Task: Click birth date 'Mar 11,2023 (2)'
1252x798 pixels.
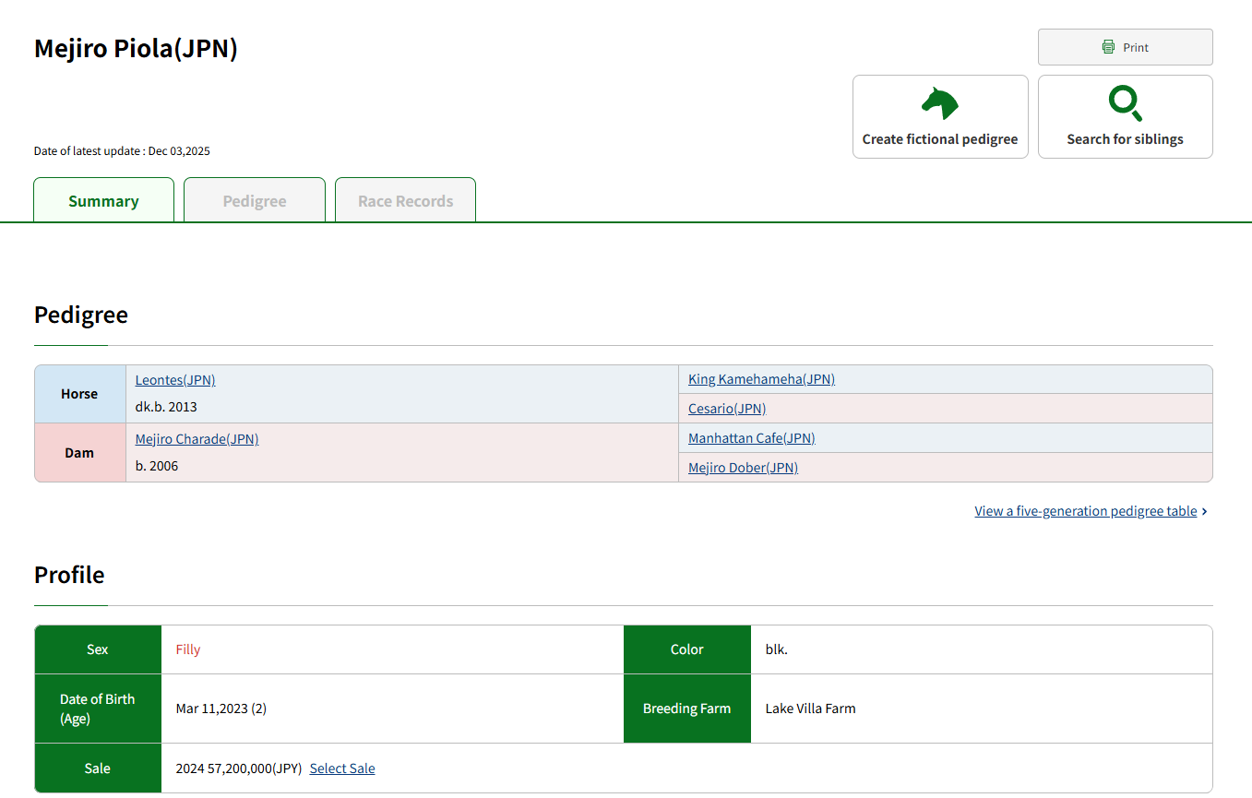Action: click(x=221, y=709)
